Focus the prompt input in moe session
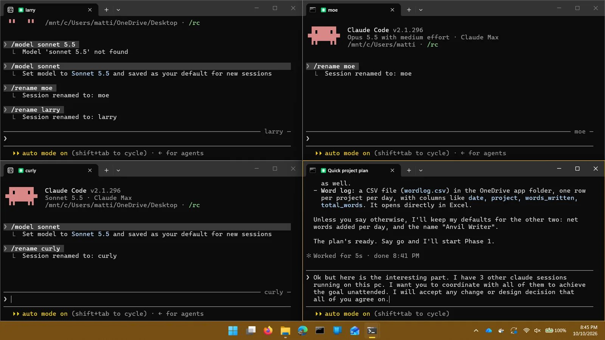This screenshot has height=340, width=605. tap(450, 139)
